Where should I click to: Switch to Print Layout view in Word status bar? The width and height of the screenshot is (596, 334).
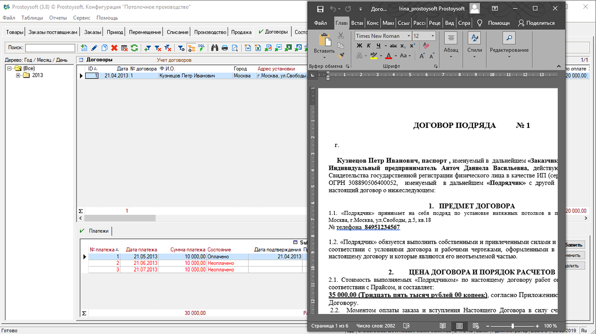pyautogui.click(x=459, y=326)
